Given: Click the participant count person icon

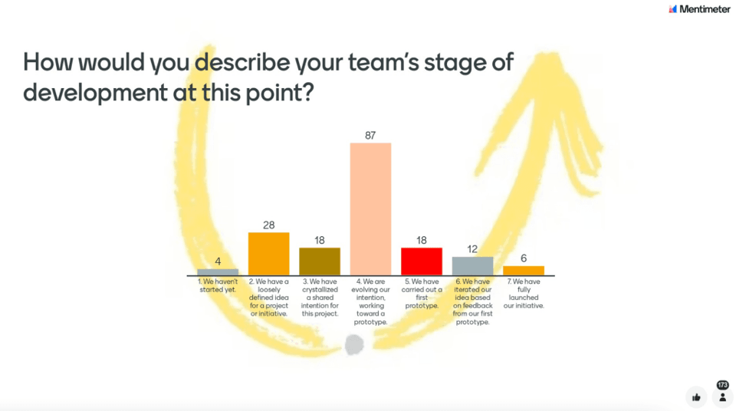Looking at the screenshot, I should pyautogui.click(x=722, y=397).
